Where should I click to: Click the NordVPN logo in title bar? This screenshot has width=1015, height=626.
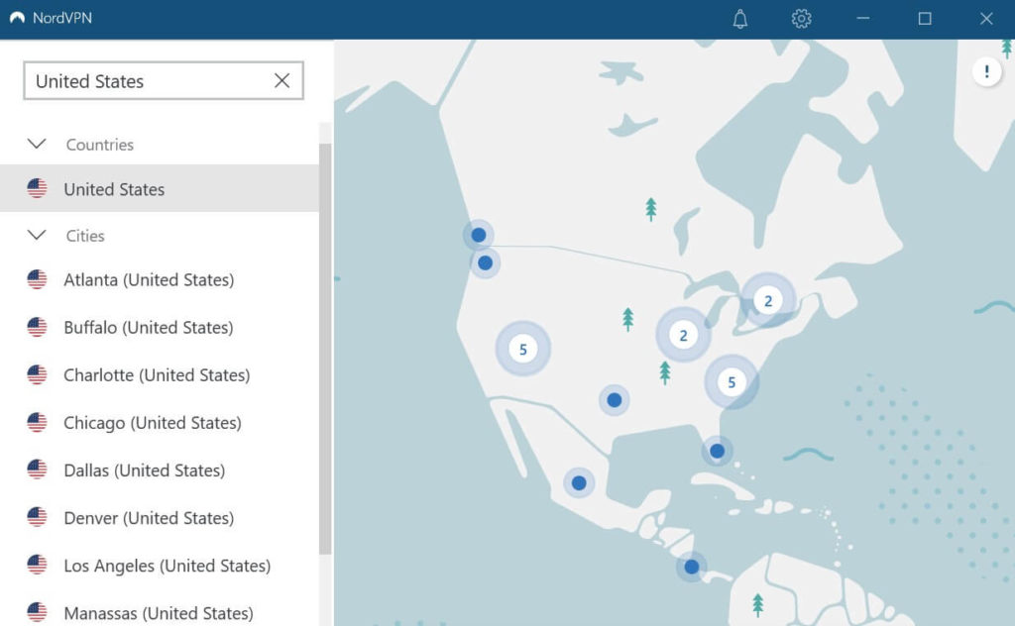[x=18, y=18]
